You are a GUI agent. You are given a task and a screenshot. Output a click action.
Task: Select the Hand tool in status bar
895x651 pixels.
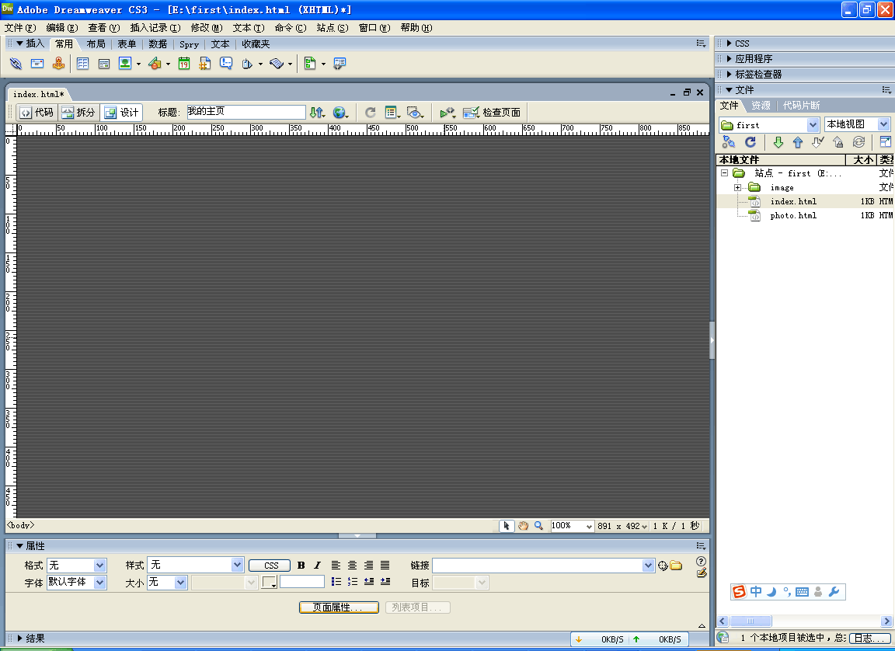tap(523, 526)
